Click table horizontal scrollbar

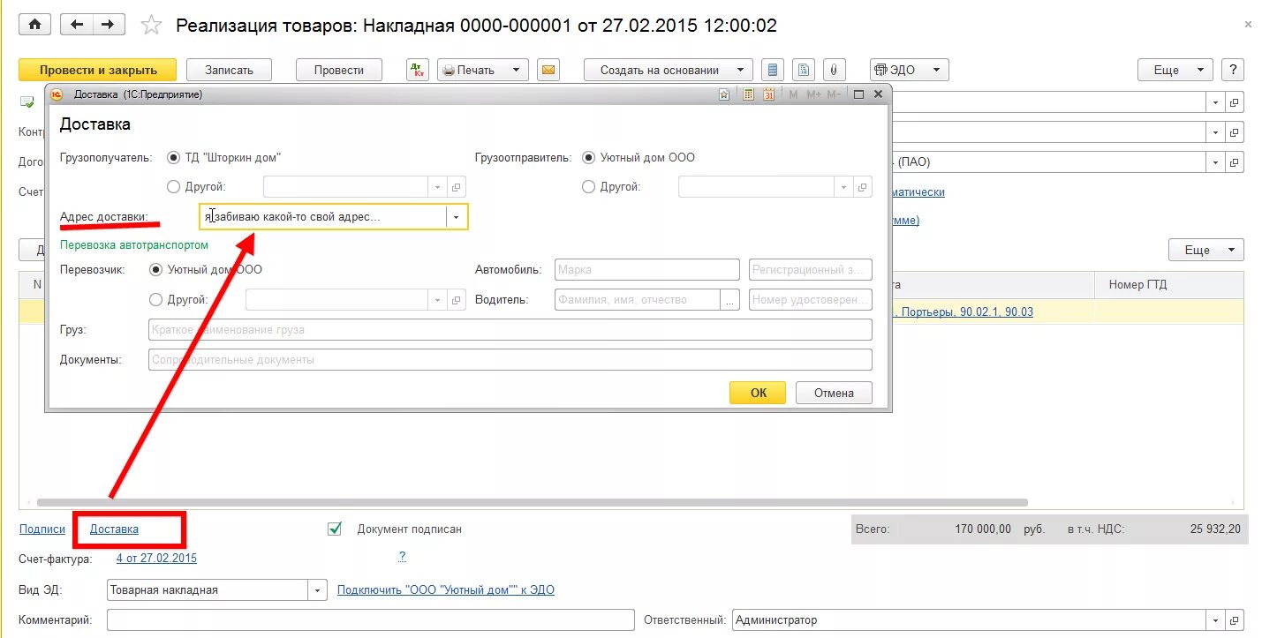pyautogui.click(x=533, y=502)
